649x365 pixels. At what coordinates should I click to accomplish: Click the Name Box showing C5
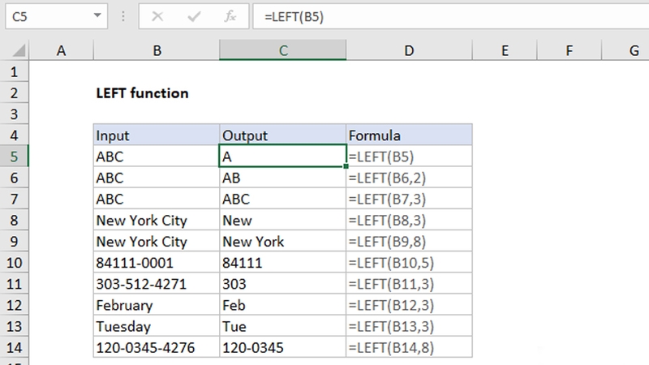pos(56,16)
